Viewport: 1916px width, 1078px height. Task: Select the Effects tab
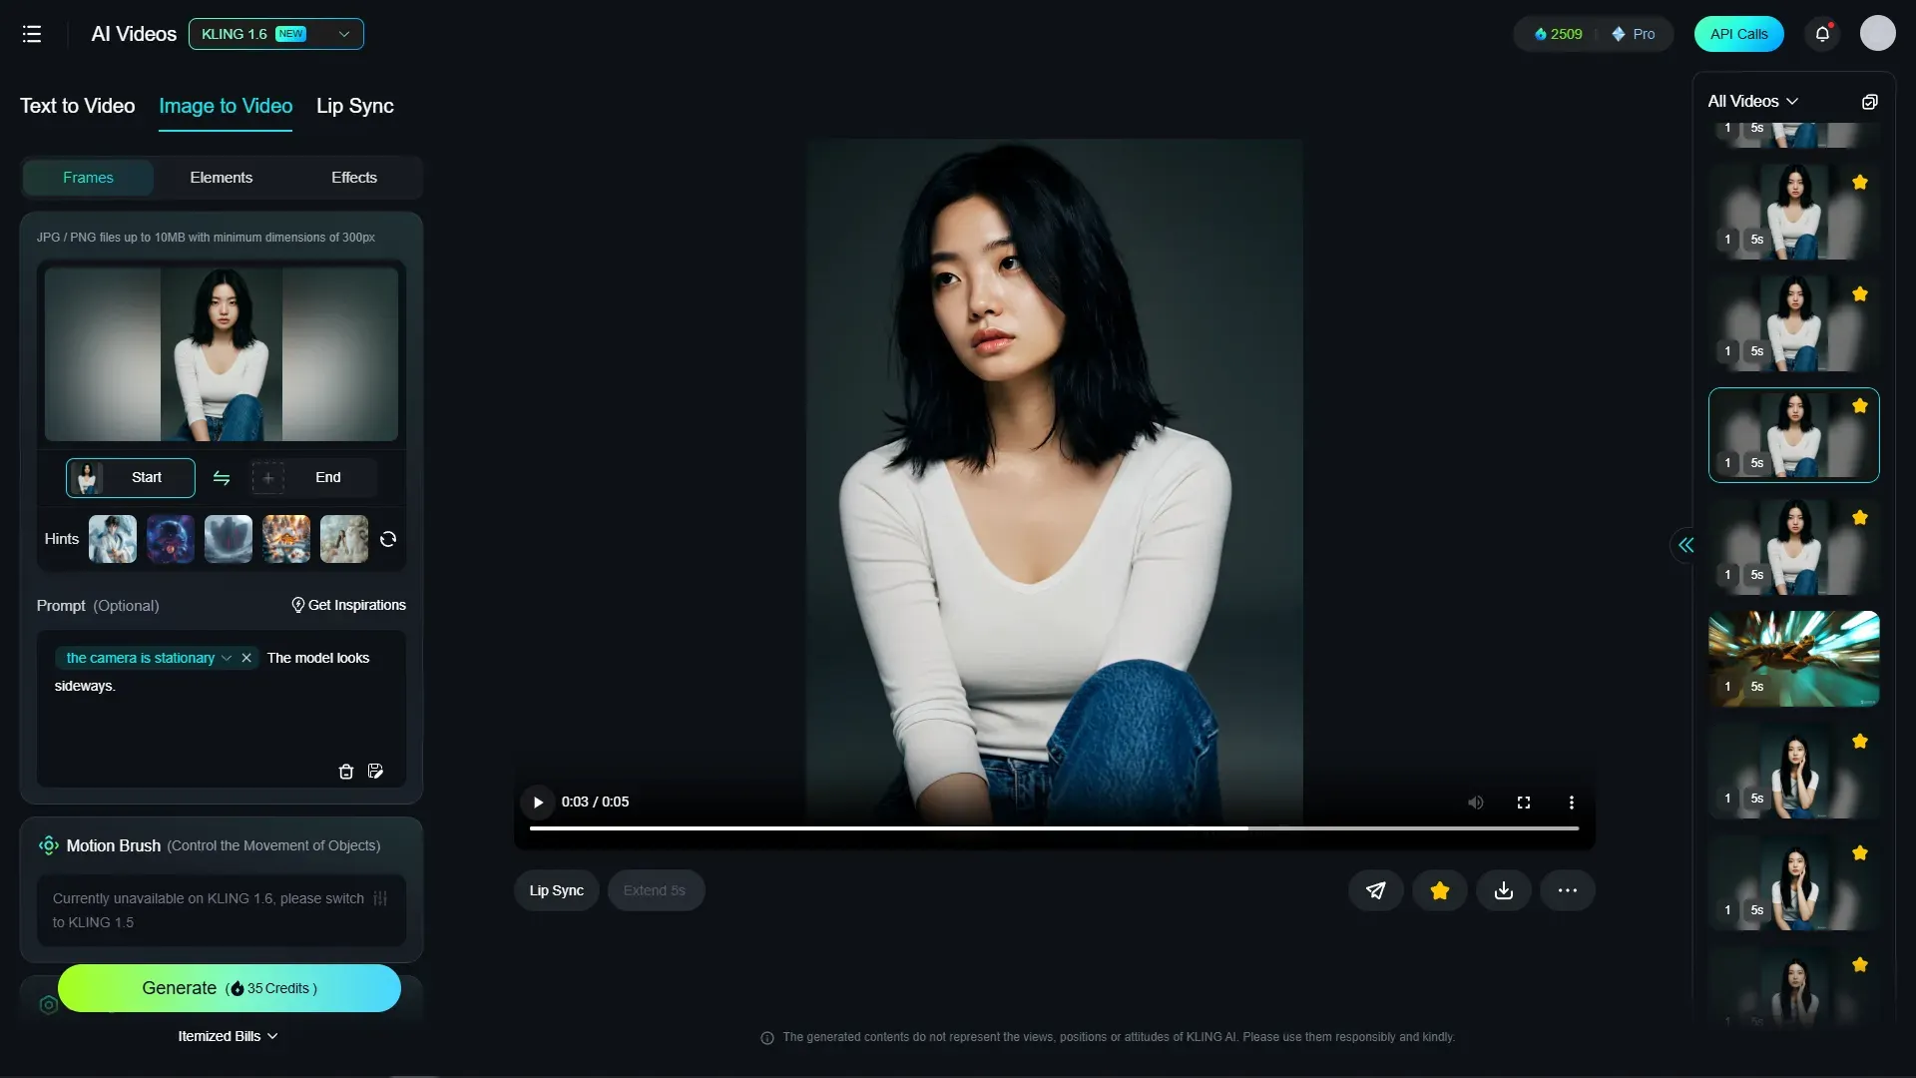click(354, 178)
